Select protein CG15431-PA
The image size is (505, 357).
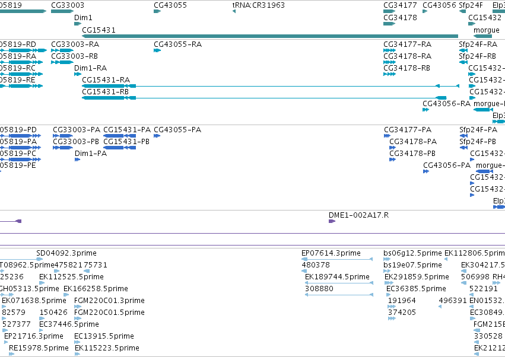point(127,130)
